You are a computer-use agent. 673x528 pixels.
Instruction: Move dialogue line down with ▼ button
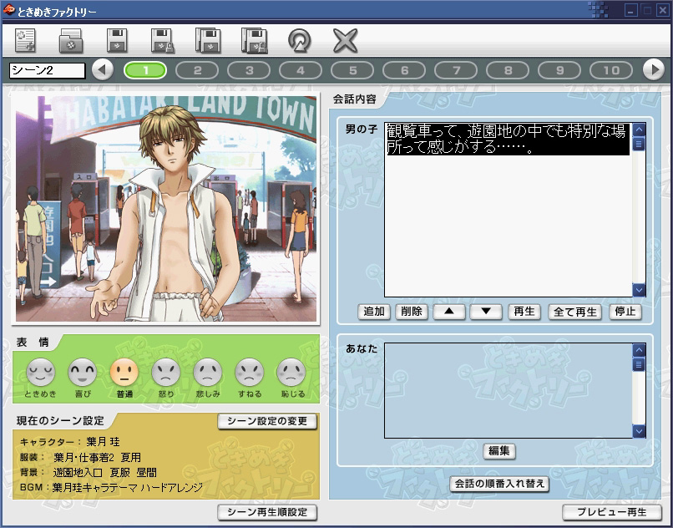coord(486,312)
